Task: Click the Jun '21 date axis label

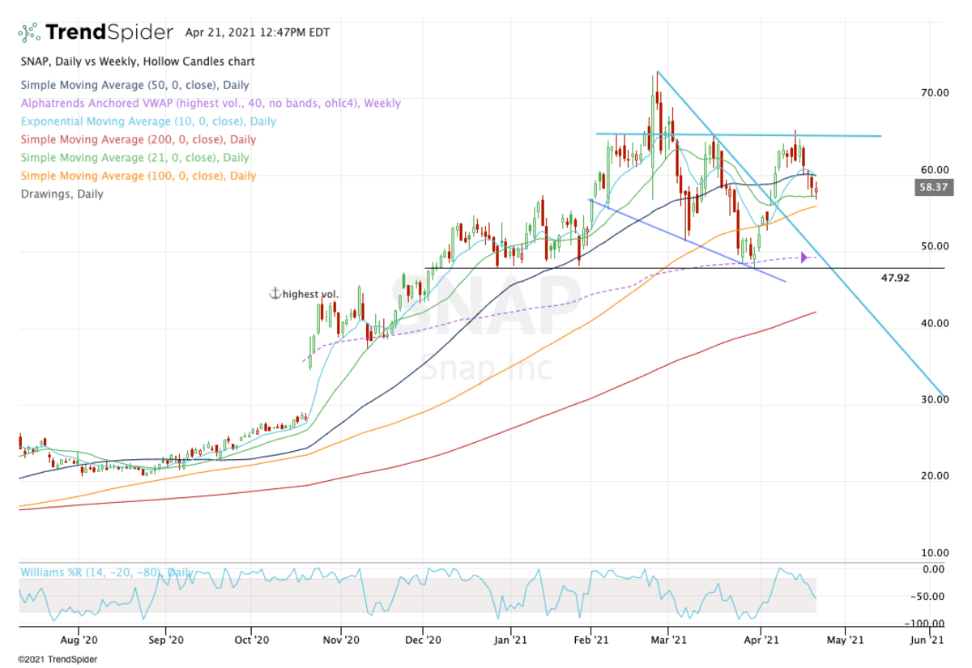Action: tap(927, 640)
